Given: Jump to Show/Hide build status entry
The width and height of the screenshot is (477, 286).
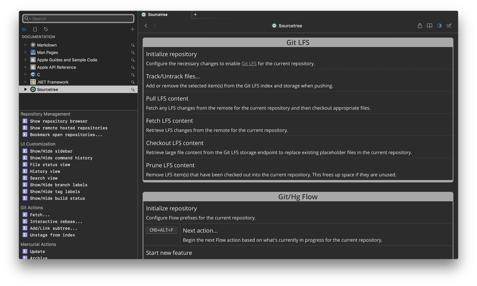Looking at the screenshot, I should tap(57, 198).
